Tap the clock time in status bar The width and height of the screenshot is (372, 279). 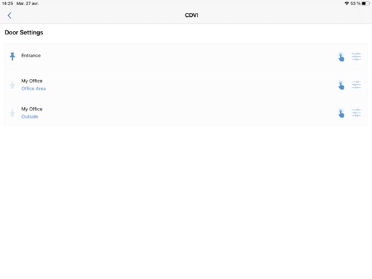[7, 3]
